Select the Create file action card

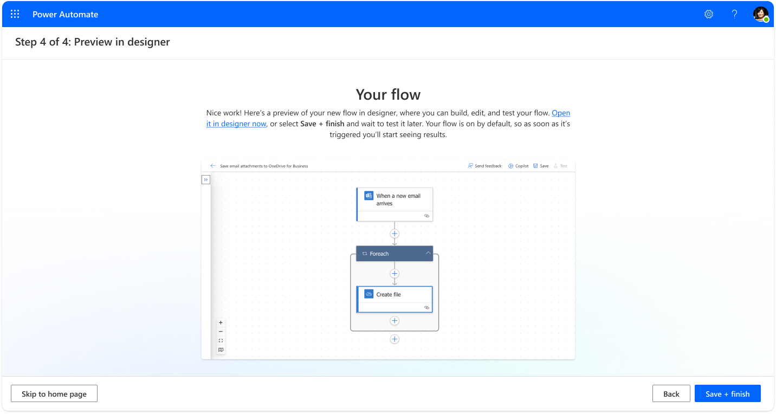pyautogui.click(x=395, y=300)
